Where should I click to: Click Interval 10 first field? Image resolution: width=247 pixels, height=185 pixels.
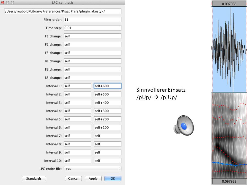point(77,161)
